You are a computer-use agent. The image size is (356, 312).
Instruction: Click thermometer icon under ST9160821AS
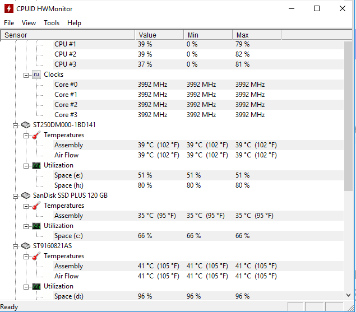point(36,256)
